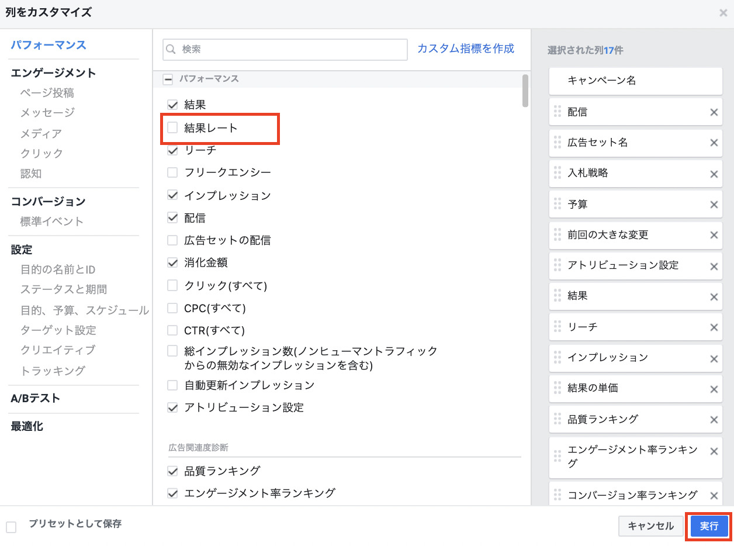Close the 列をカスタマイズ dialog
The image size is (734, 546).
tap(723, 13)
